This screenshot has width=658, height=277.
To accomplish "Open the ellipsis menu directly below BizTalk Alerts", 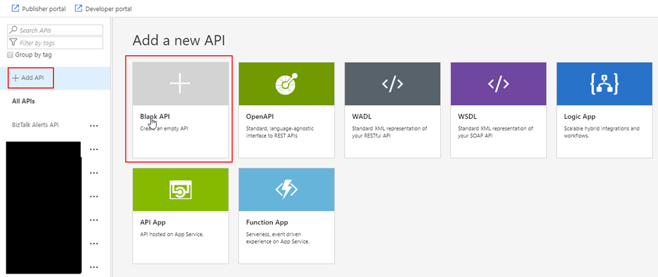I will tap(94, 149).
